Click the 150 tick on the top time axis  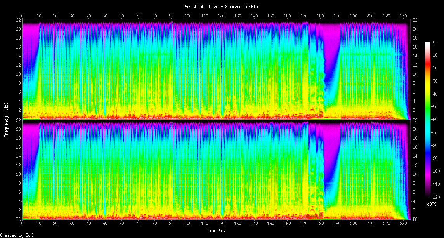coord(271,16)
